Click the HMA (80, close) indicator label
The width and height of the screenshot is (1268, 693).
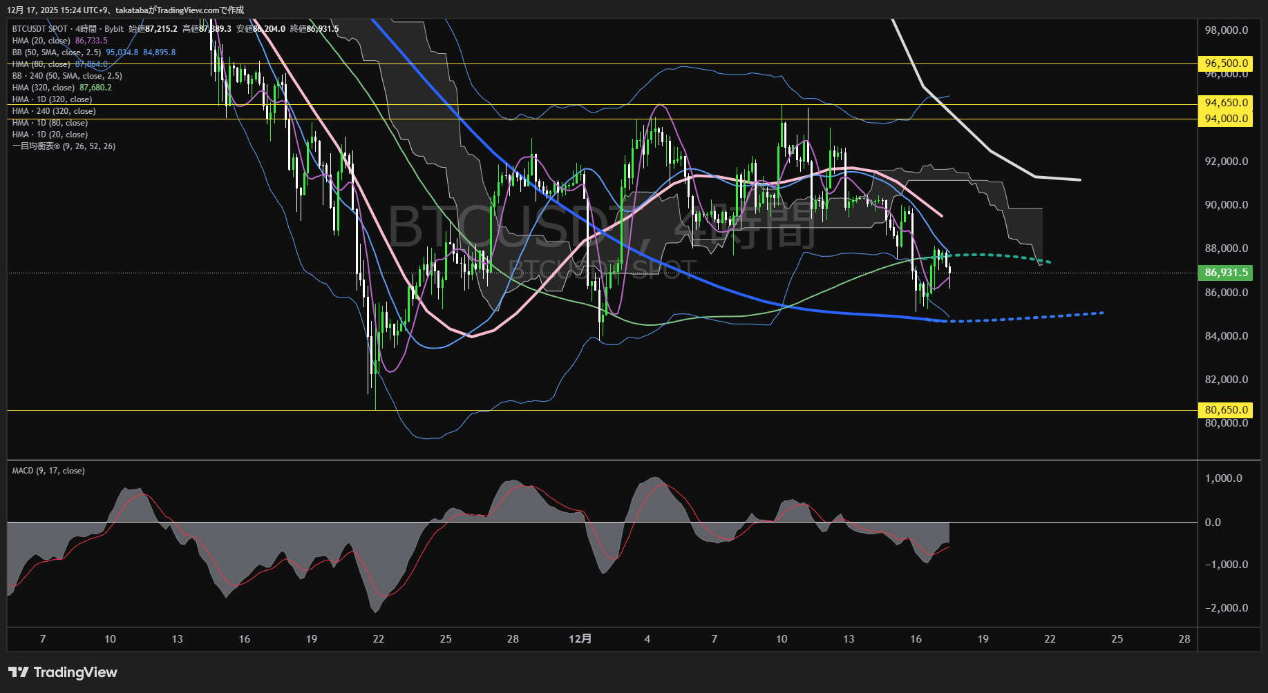click(x=41, y=64)
